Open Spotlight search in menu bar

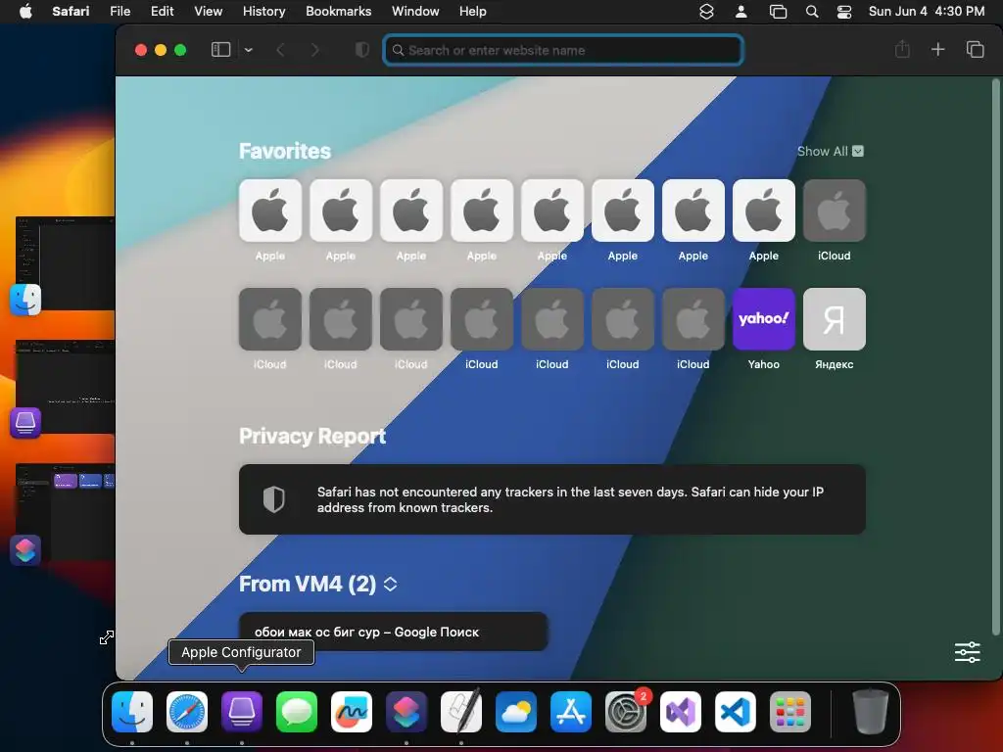812,12
